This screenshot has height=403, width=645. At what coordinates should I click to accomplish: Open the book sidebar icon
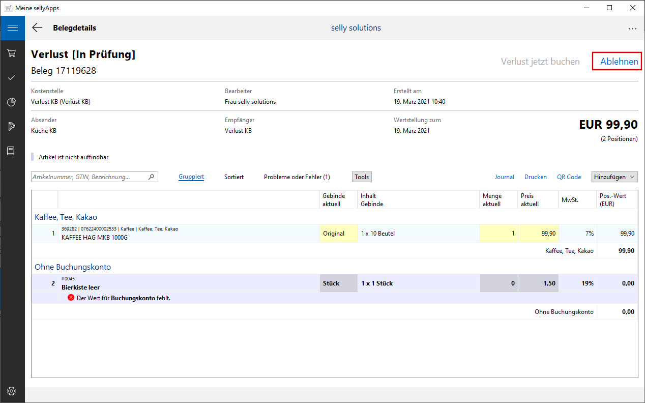(12, 151)
